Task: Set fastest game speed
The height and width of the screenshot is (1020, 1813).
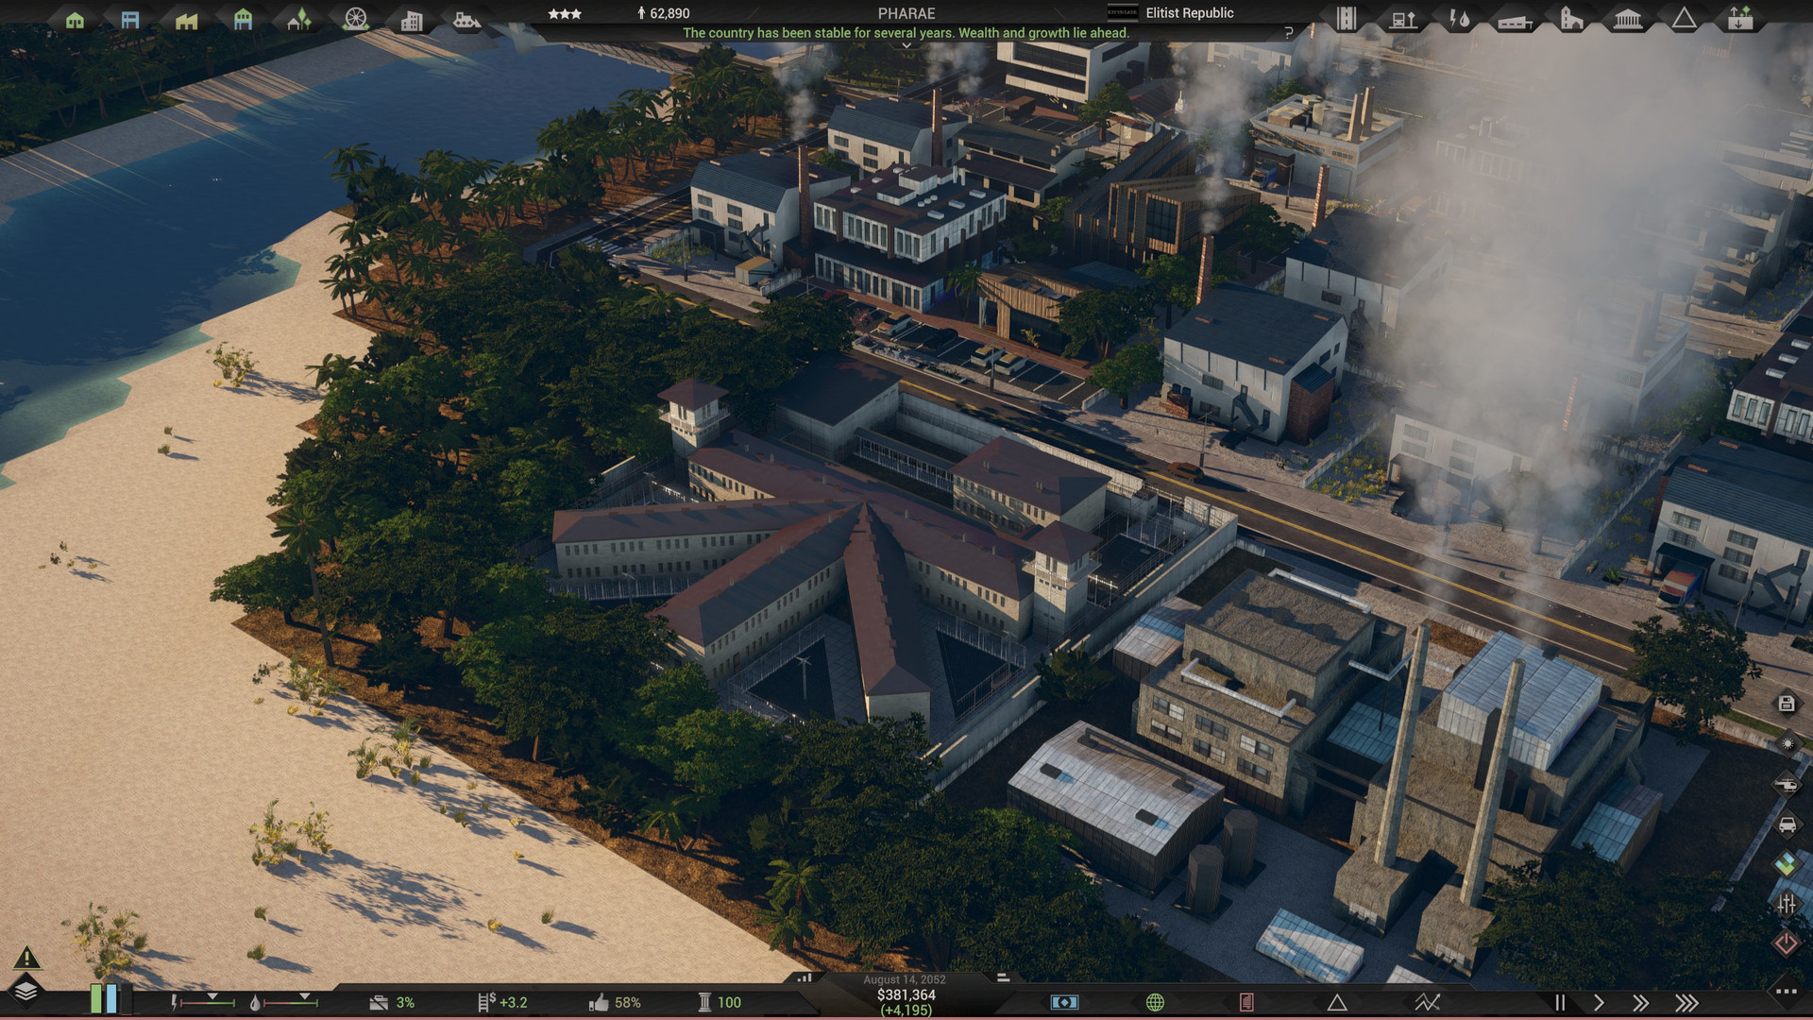Action: coord(1686,1003)
